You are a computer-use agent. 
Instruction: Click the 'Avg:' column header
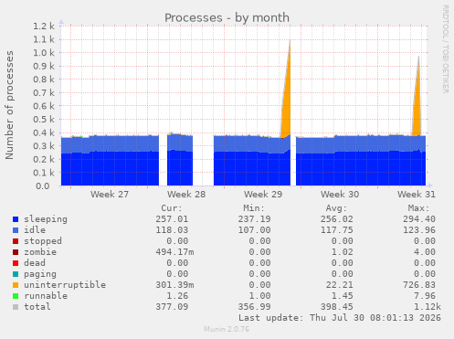point(336,208)
